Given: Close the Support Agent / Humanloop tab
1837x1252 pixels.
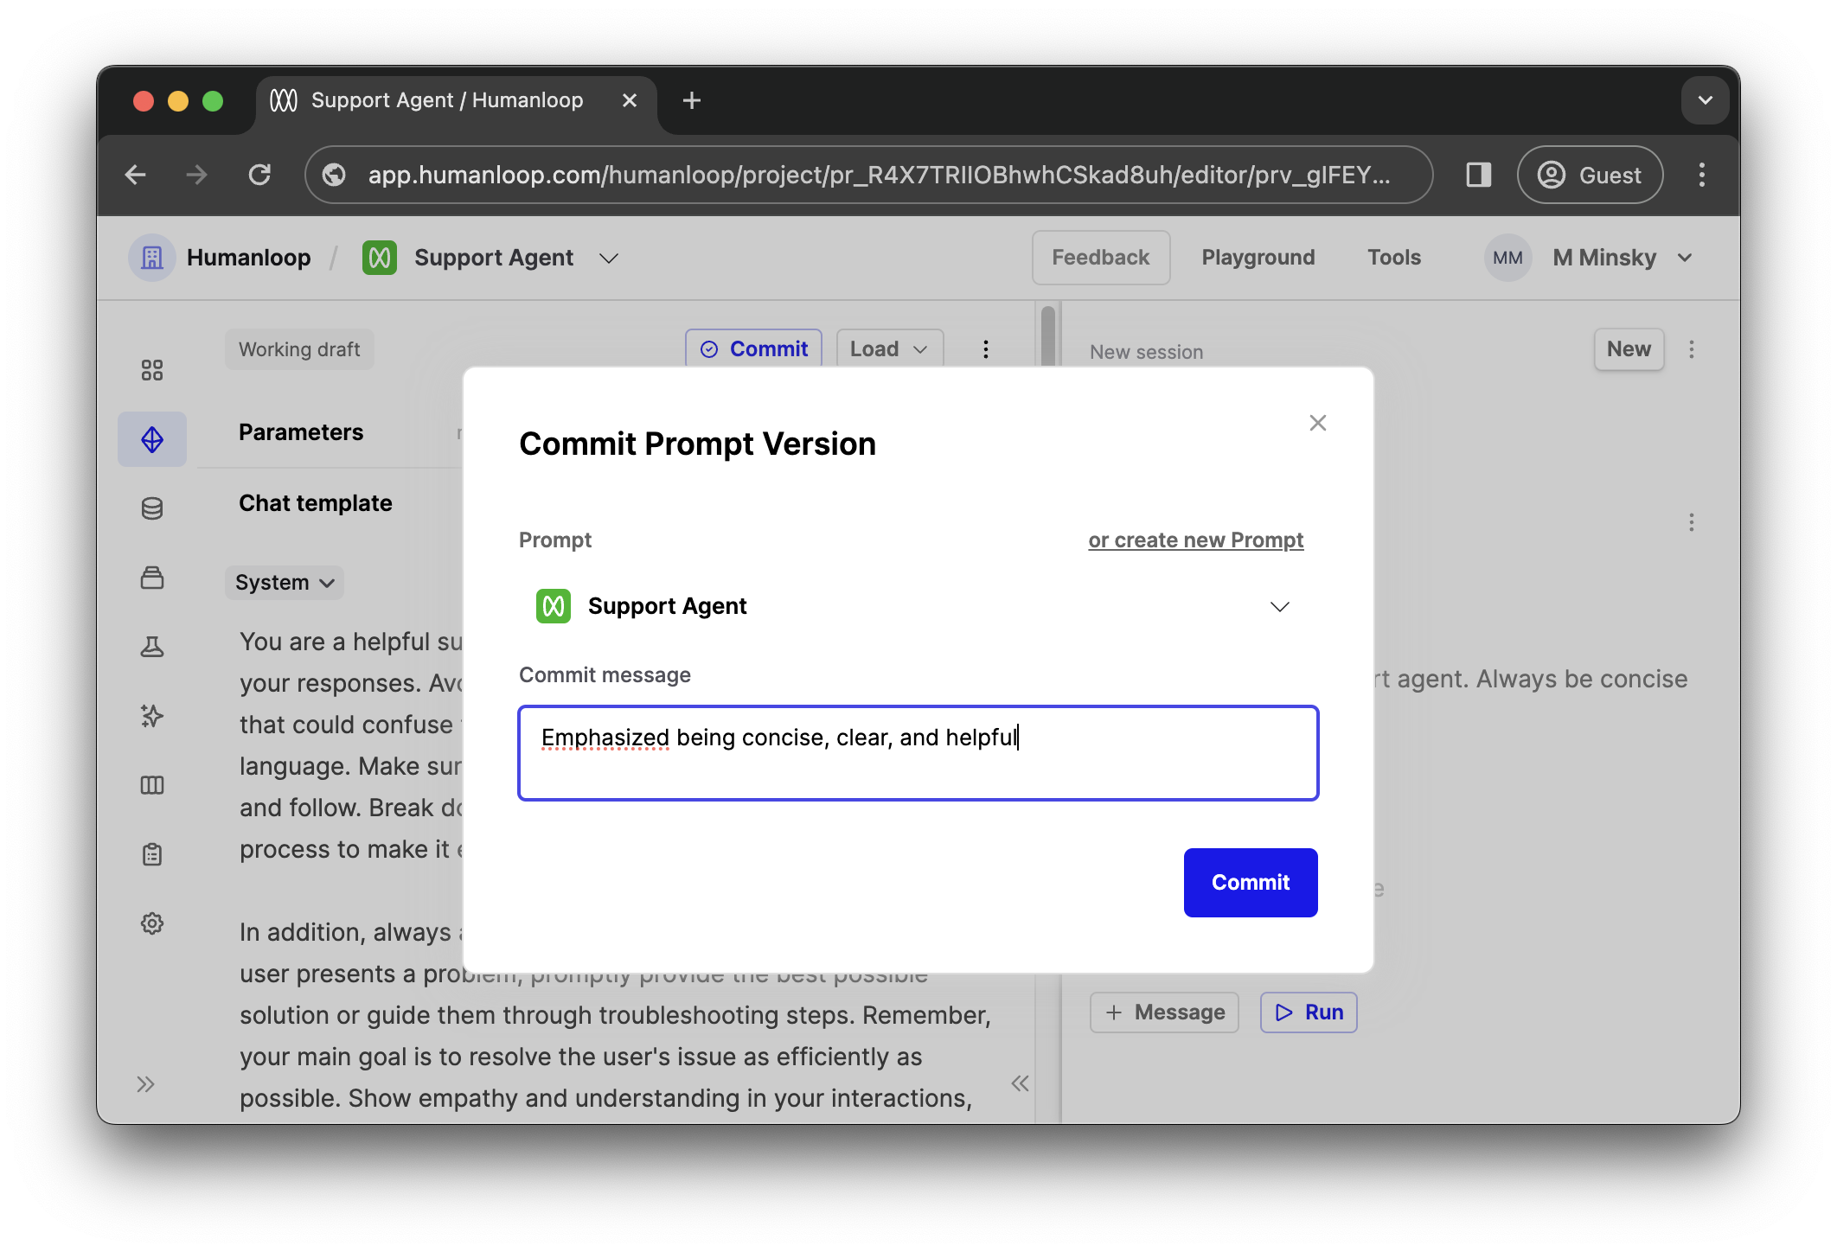Looking at the screenshot, I should point(630,100).
